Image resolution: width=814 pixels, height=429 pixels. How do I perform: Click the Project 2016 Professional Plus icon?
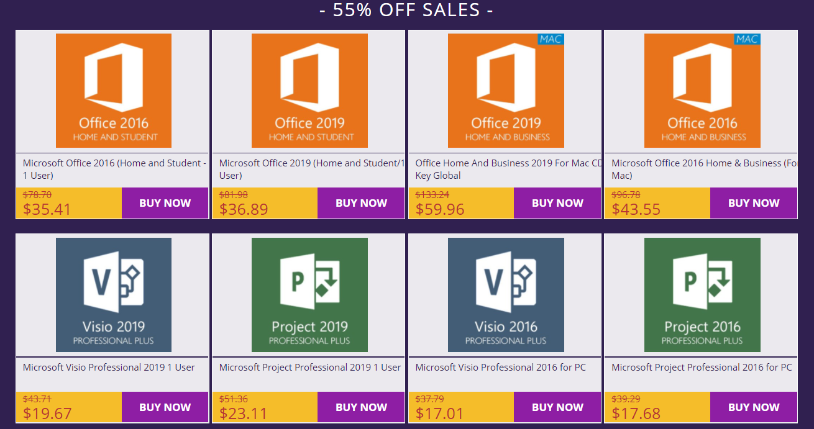(x=702, y=295)
